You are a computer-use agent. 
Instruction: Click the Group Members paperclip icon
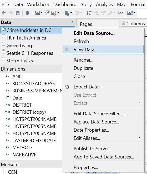coord(110,13)
